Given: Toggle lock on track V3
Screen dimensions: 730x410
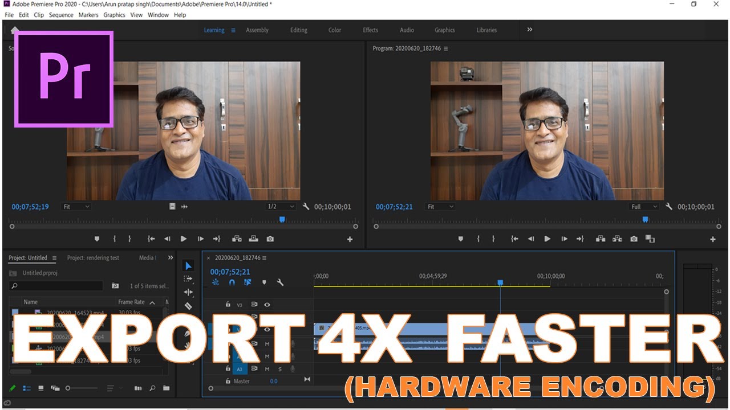Looking at the screenshot, I should pos(228,305).
